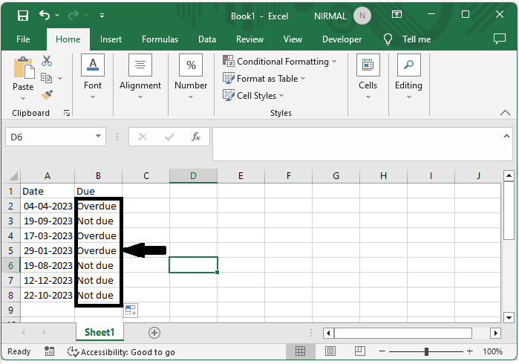Open the File menu
The width and height of the screenshot is (519, 364).
(x=23, y=39)
